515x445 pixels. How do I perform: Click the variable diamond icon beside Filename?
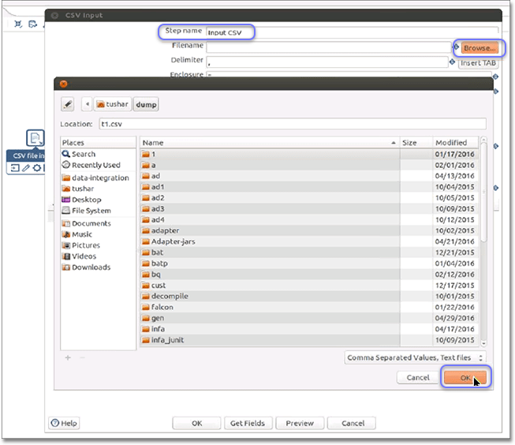455,47
